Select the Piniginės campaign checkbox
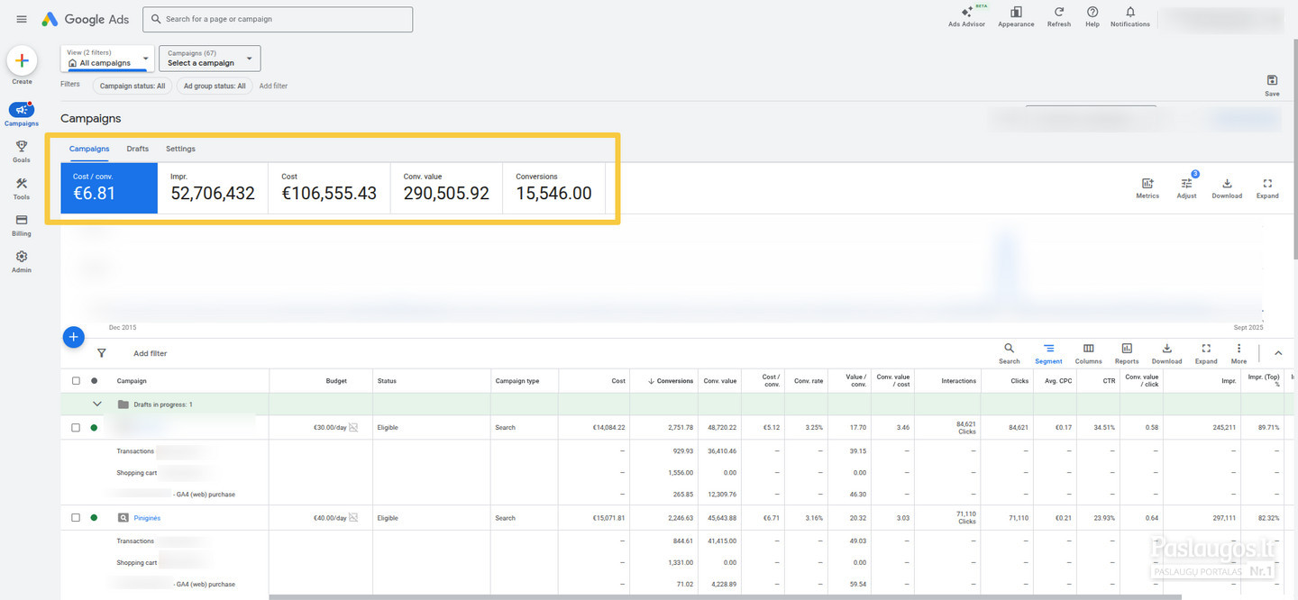Viewport: 1298px width, 600px height. [76, 518]
